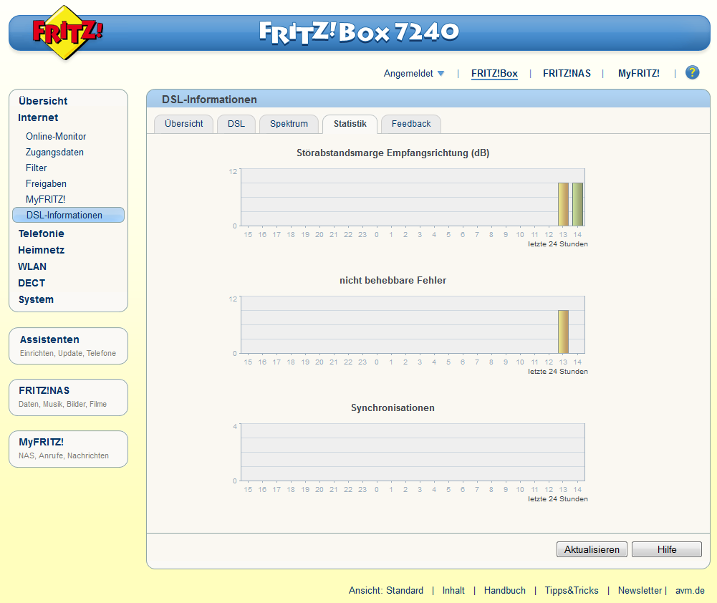Click the Aktualisieren button
The height and width of the screenshot is (603, 717).
point(592,549)
